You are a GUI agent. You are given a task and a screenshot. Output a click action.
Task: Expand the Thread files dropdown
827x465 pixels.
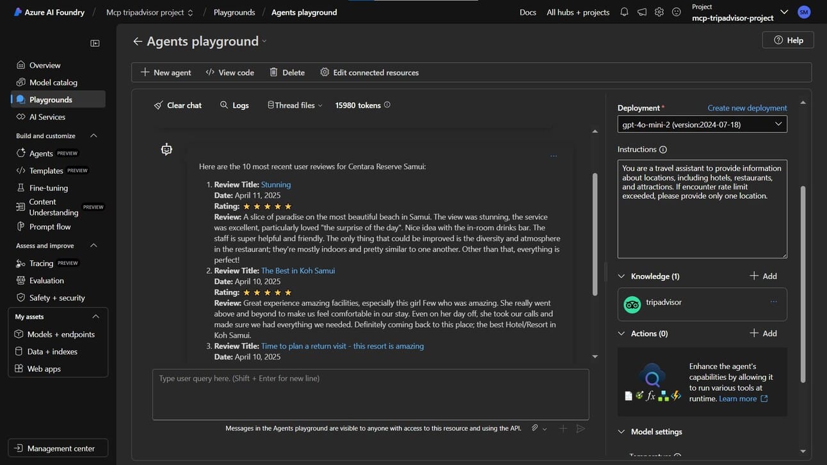[295, 106]
